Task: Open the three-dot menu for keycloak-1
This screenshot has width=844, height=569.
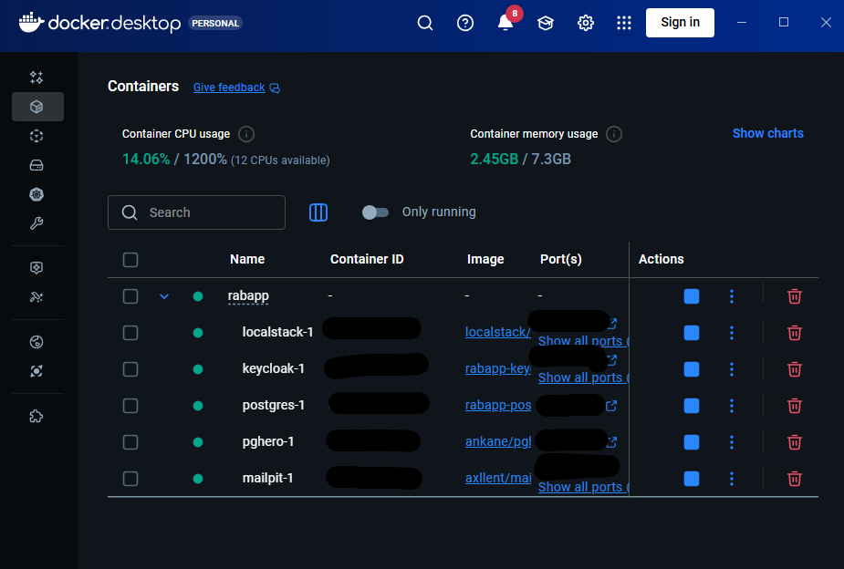Action: (x=731, y=368)
